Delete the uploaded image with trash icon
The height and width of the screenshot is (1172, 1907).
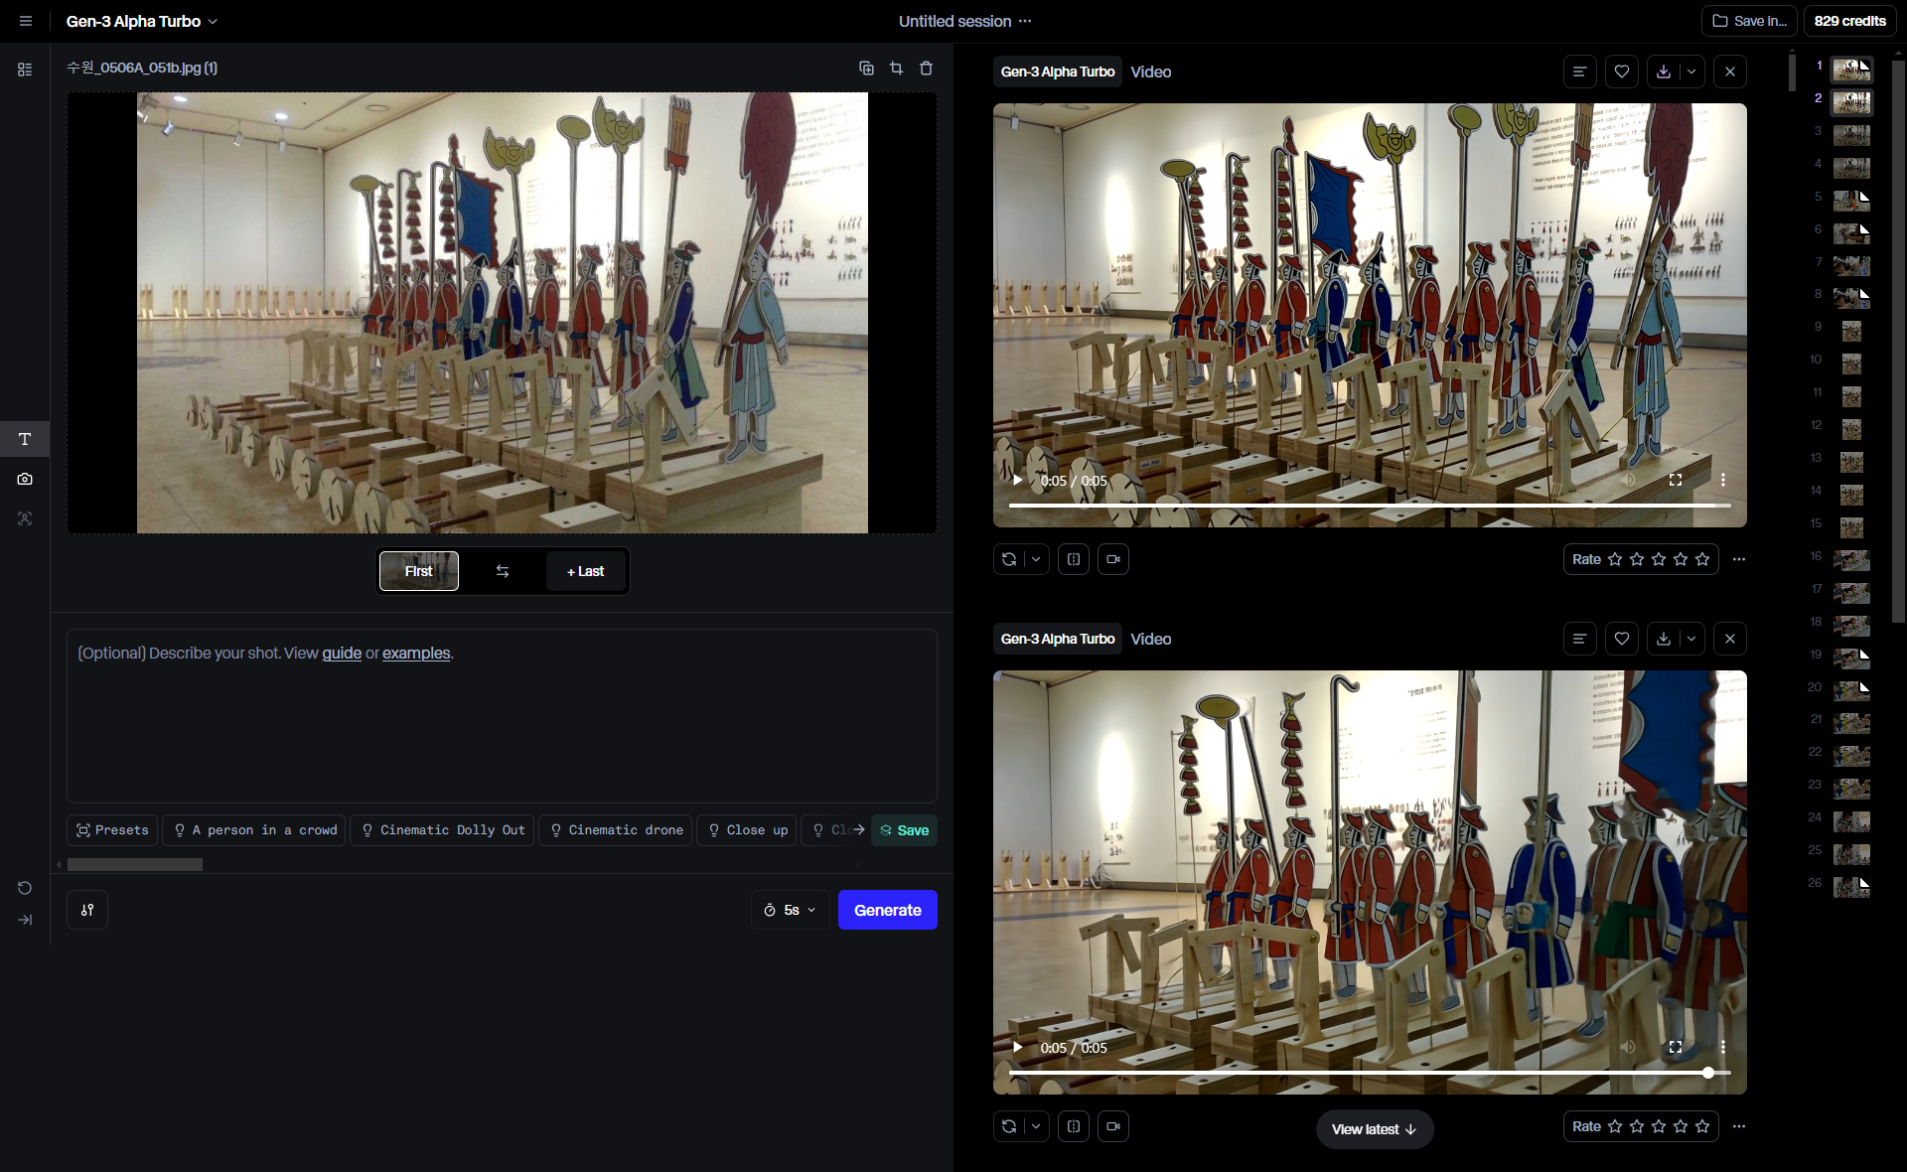pyautogui.click(x=926, y=68)
